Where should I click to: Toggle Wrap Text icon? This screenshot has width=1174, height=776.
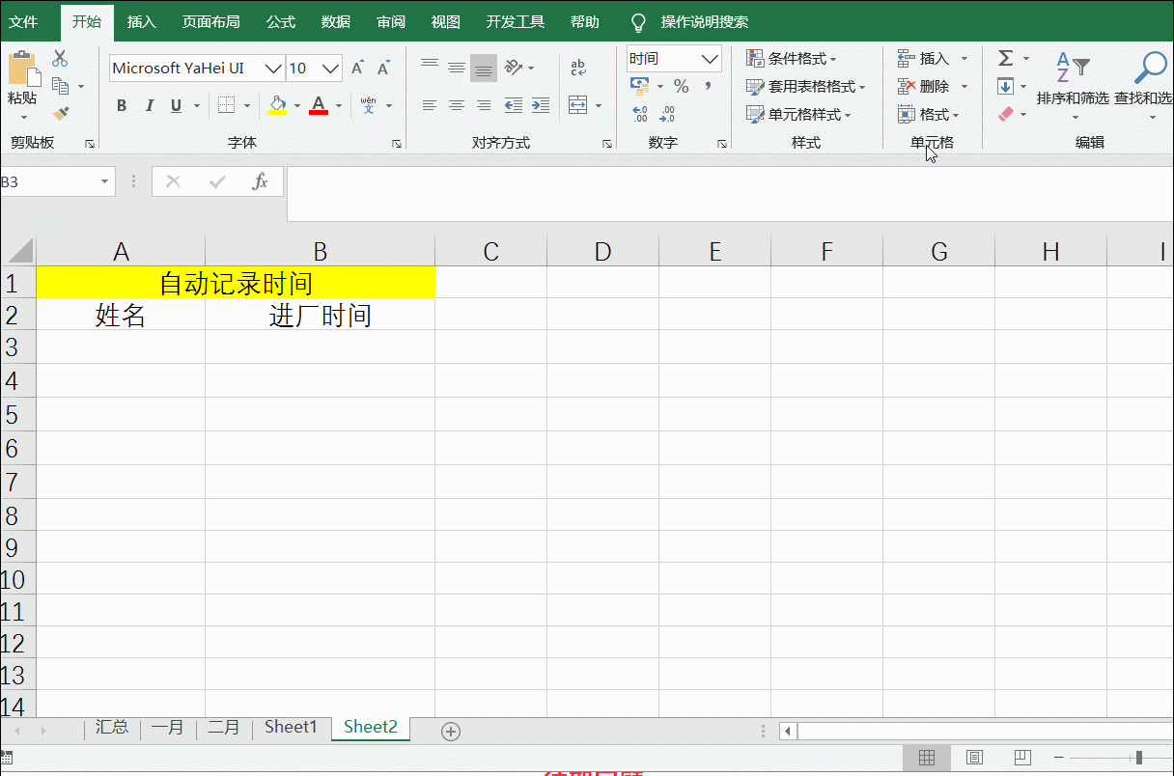pyautogui.click(x=578, y=68)
